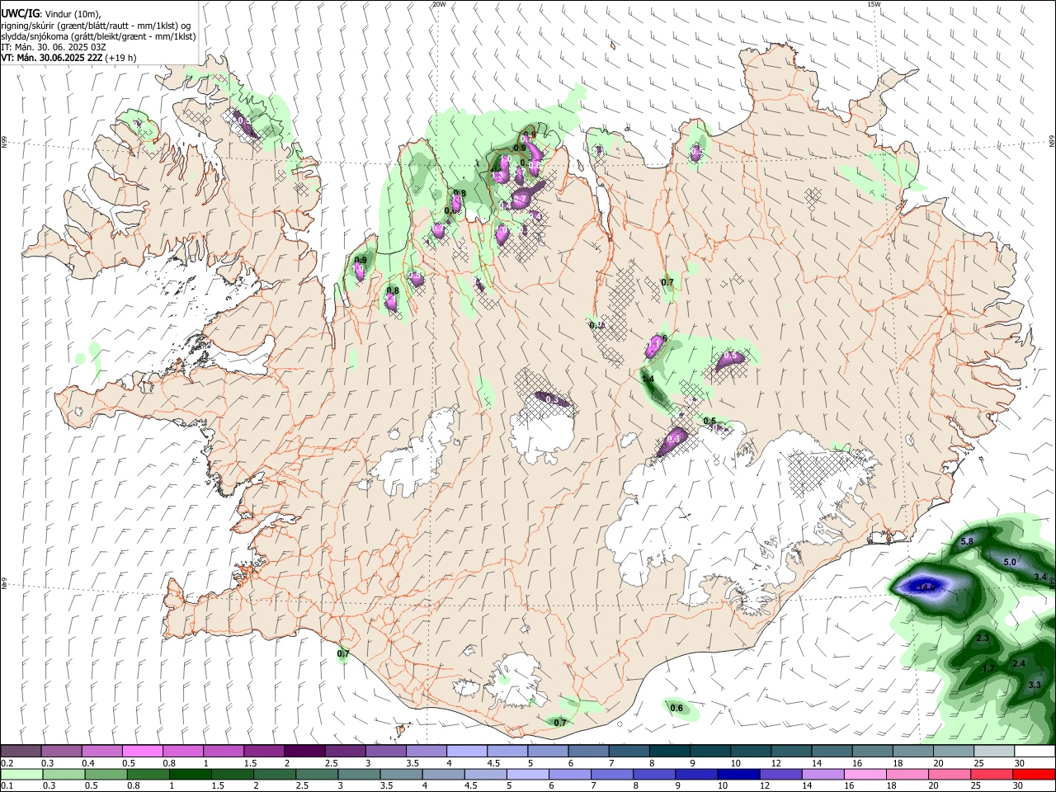Viewport: 1056px width, 792px height.
Task: Click the 5.0 precipitation value offshore southeast
Action: coord(1010,563)
